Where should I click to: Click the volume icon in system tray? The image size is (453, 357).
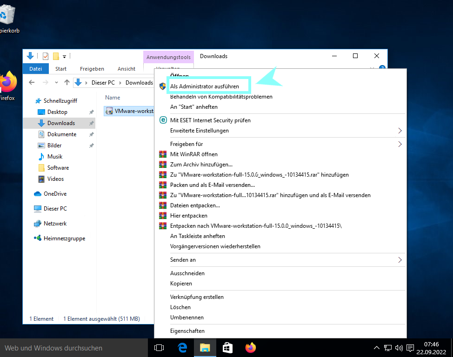399,348
